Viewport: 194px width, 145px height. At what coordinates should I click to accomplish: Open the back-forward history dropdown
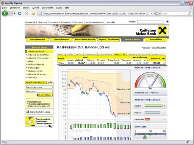(14, 13)
